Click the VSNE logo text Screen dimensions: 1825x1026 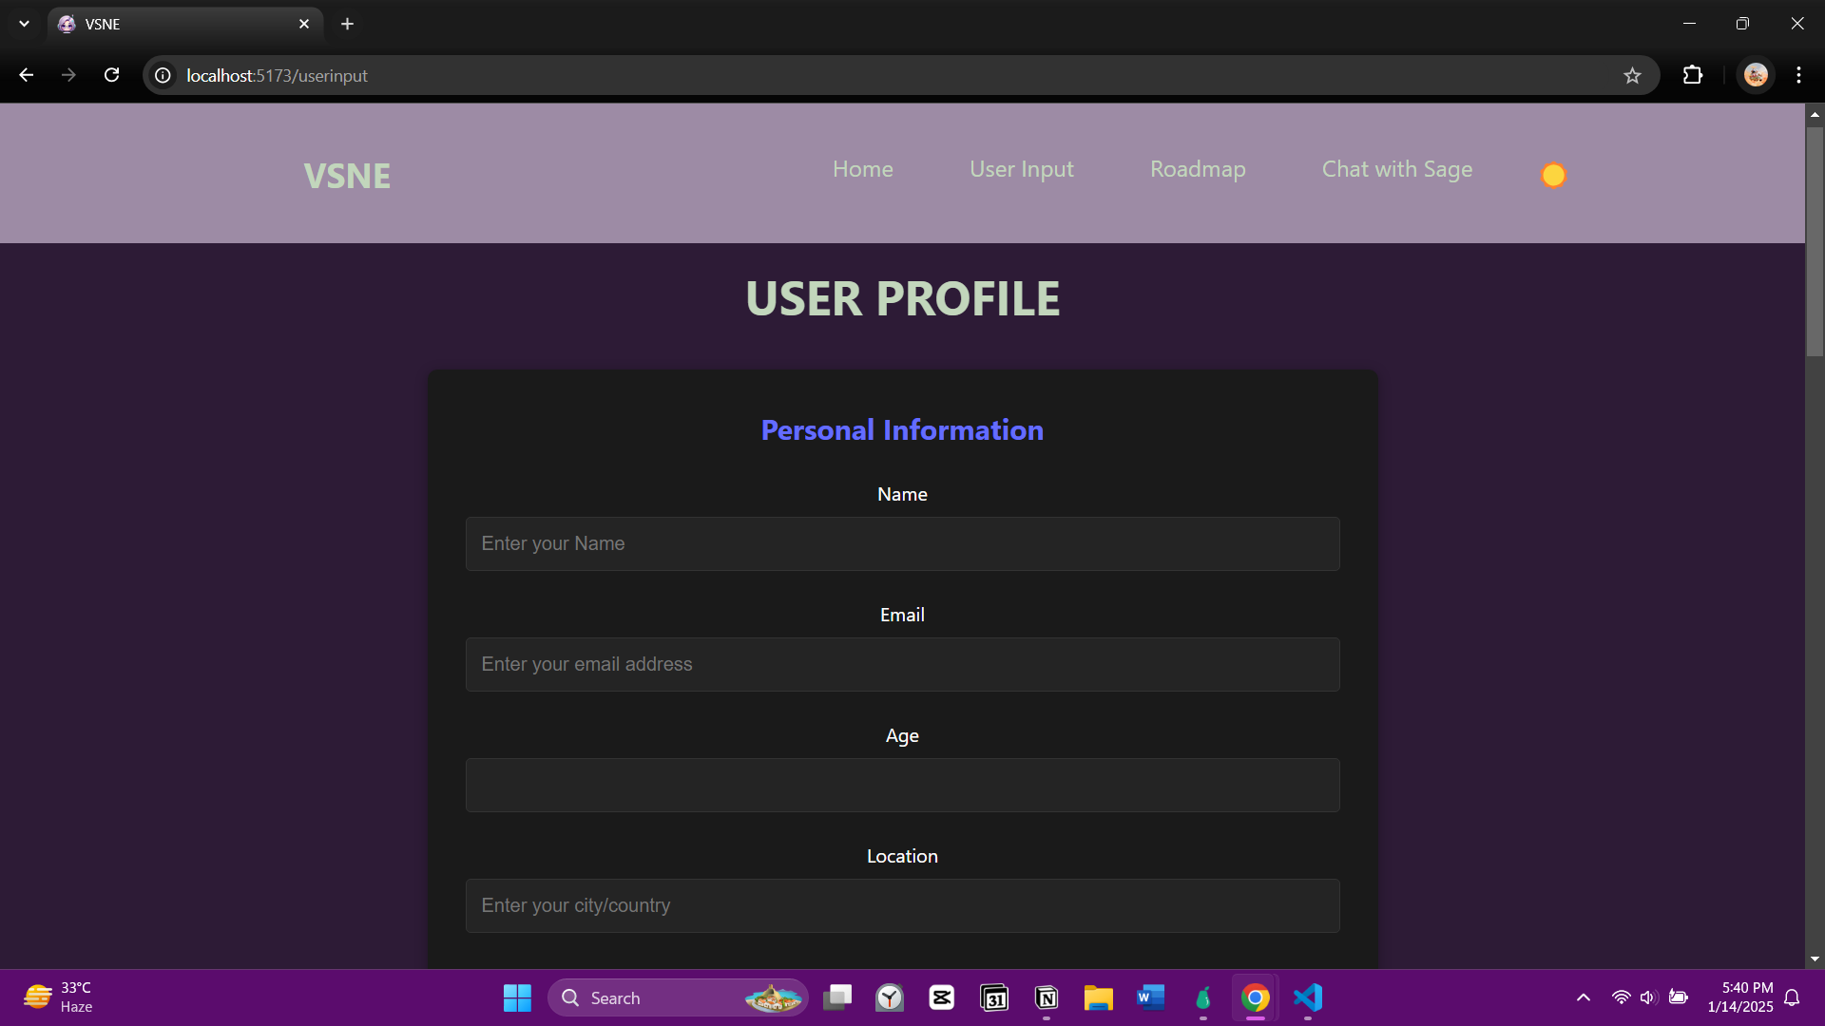click(x=347, y=176)
